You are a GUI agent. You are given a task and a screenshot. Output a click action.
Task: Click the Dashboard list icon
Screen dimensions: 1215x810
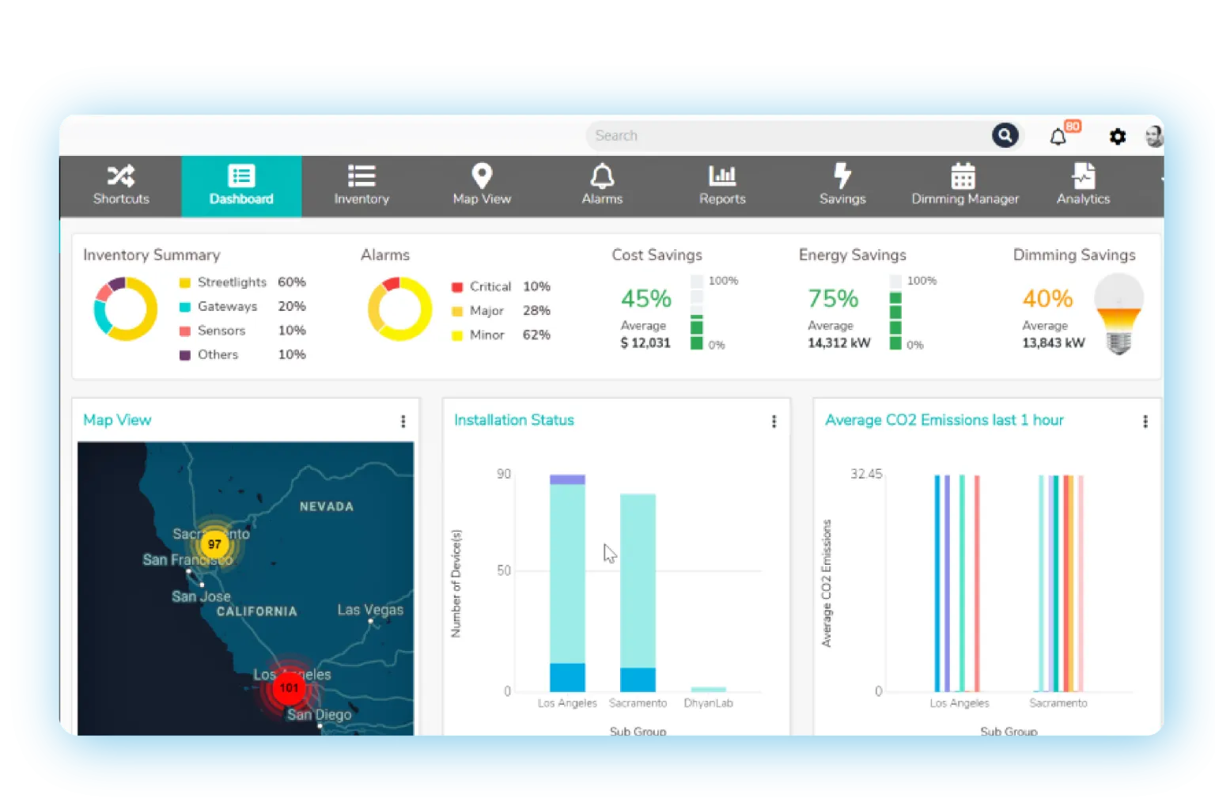coord(241,176)
